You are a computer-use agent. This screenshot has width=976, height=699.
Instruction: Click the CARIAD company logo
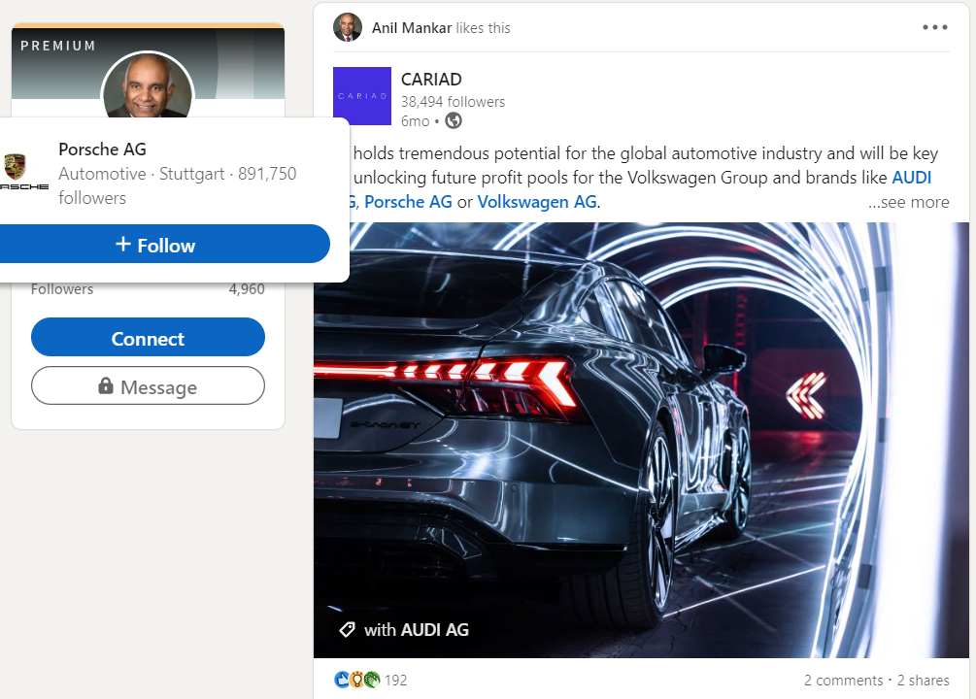click(x=361, y=95)
